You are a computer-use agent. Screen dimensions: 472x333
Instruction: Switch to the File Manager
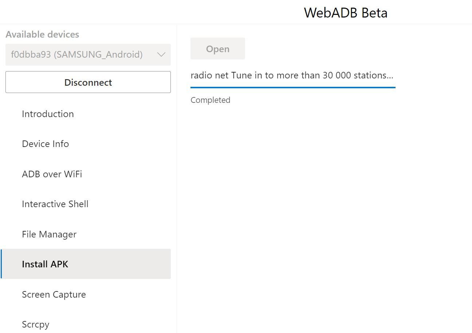point(49,234)
